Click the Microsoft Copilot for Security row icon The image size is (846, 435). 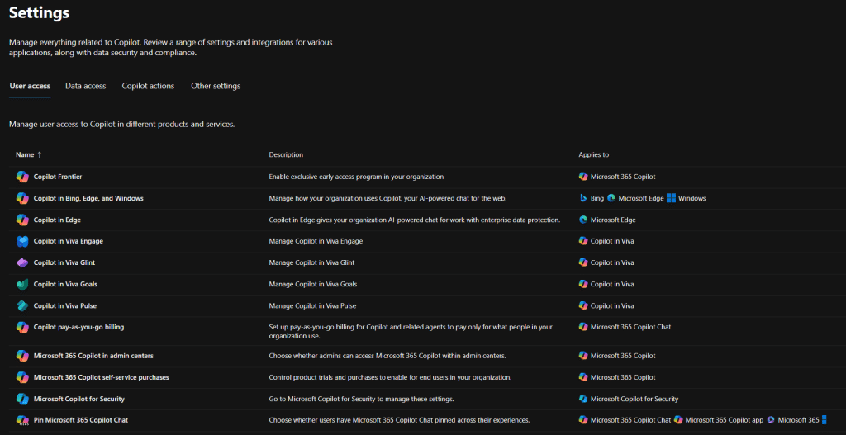[22, 399]
